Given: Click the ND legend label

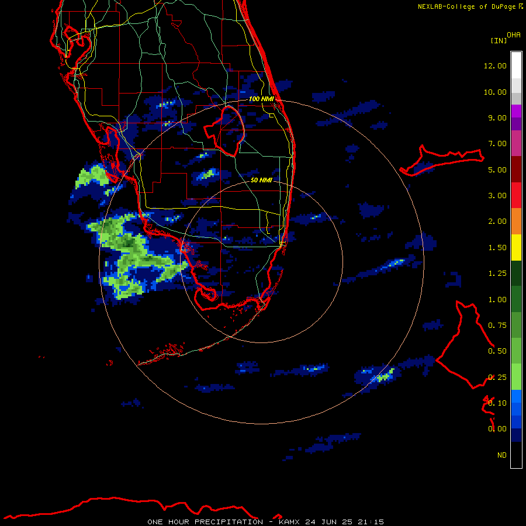Looking at the screenshot, I should tap(502, 455).
